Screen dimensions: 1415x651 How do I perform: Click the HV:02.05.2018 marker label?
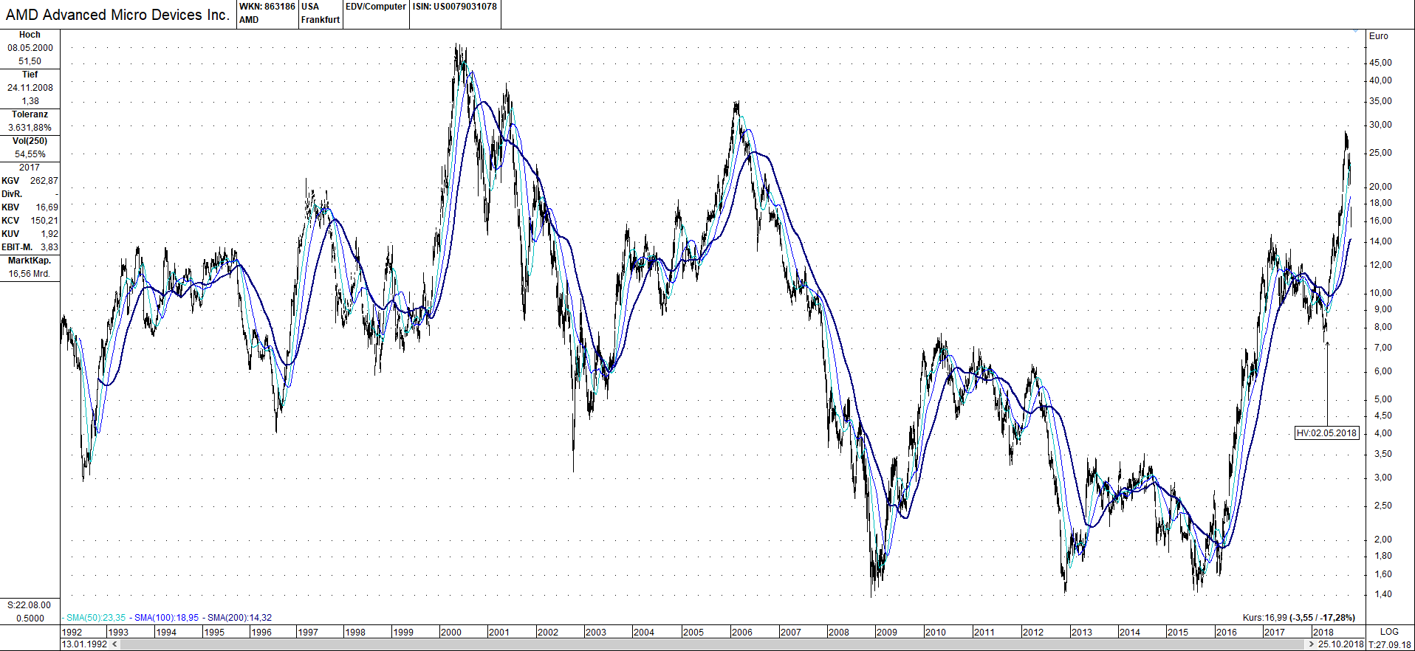[1327, 433]
